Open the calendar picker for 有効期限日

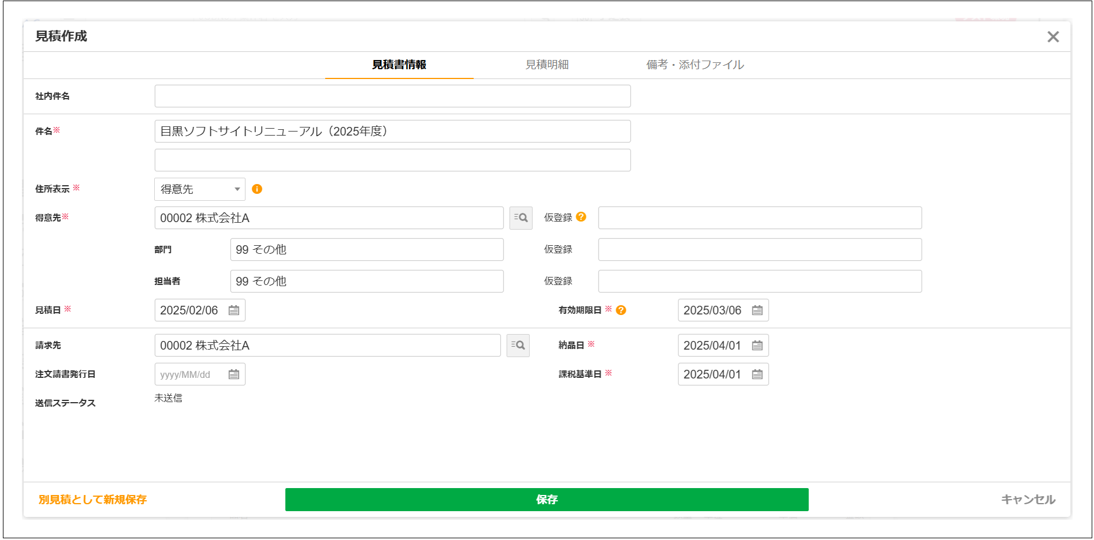758,310
